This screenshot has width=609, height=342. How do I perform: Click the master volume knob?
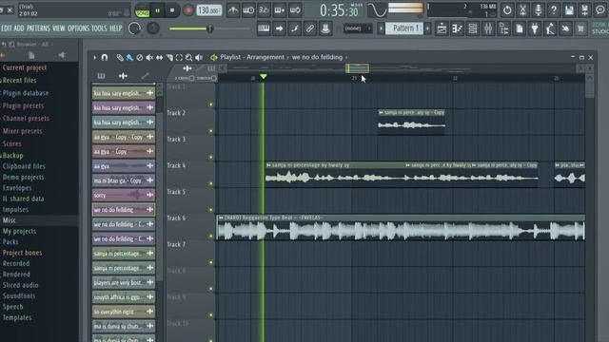click(x=134, y=28)
